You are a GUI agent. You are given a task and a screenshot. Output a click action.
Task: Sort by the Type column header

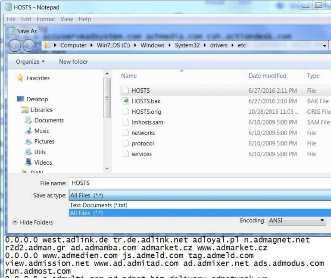[313, 76]
